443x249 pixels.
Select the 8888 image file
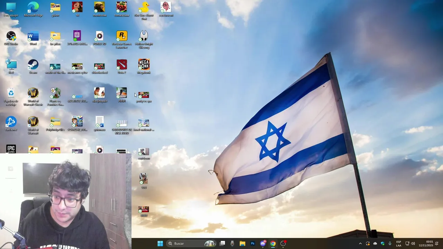pyautogui.click(x=144, y=212)
